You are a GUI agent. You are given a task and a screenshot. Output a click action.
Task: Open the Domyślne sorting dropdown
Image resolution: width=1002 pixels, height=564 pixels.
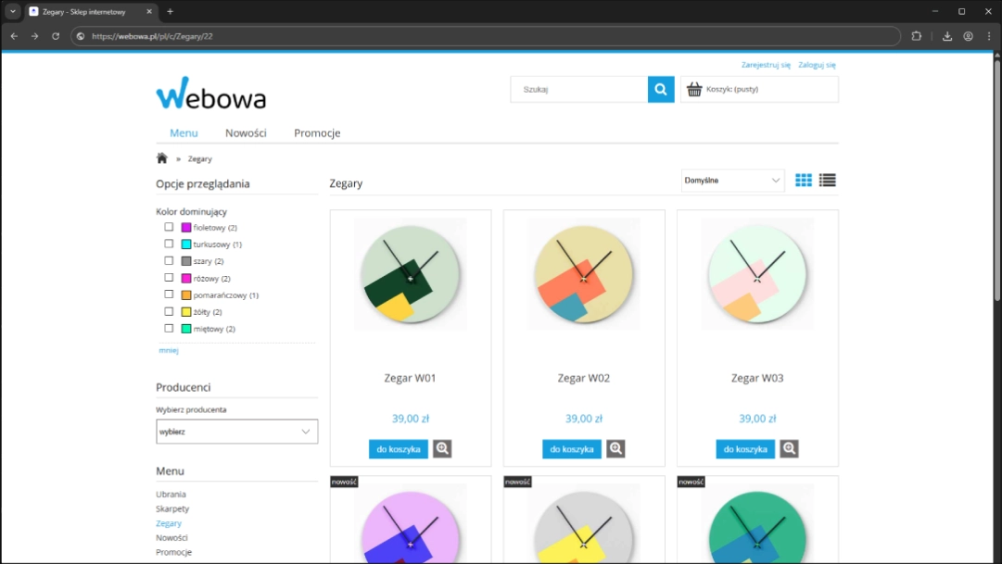click(732, 181)
